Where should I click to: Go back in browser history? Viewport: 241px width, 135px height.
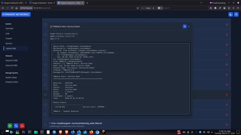click(3, 8)
